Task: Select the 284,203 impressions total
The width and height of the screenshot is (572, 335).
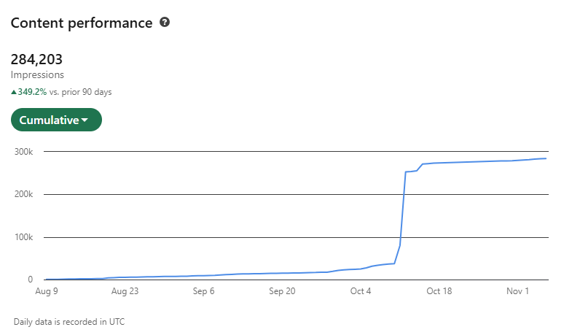Action: pyautogui.click(x=36, y=59)
